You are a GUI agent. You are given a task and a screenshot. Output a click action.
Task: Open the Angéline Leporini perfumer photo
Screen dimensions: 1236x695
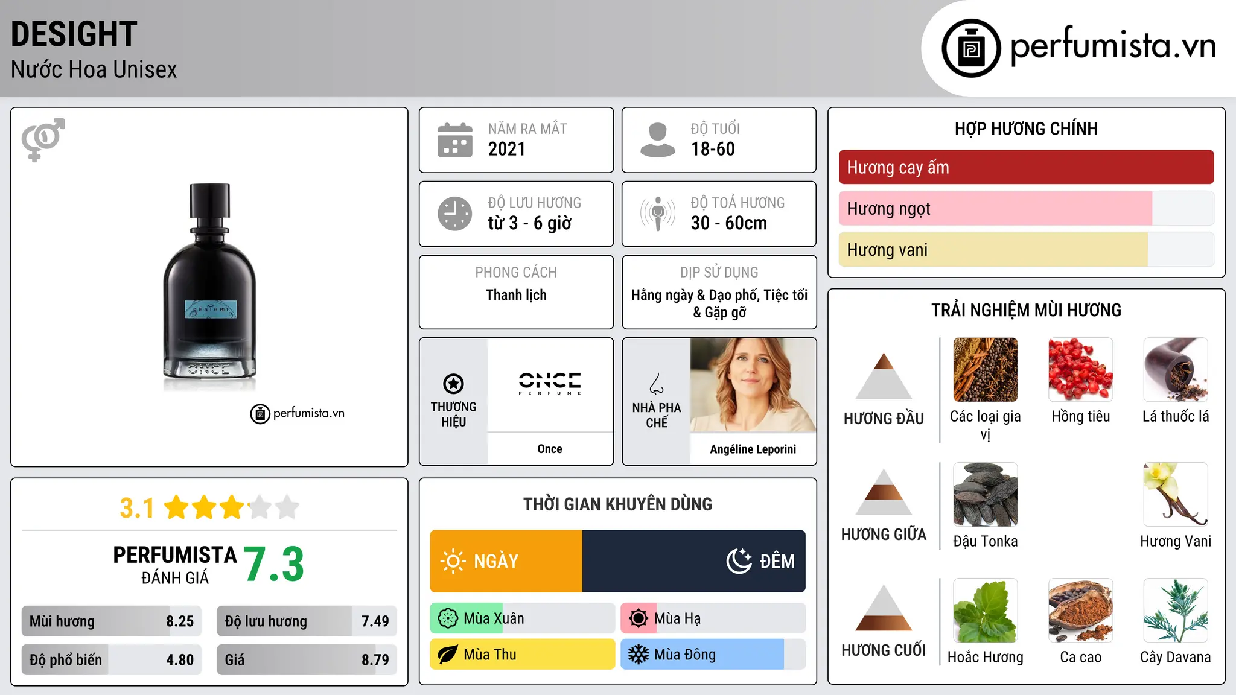753,385
